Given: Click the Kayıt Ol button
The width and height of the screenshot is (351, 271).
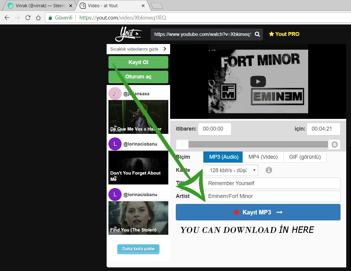Looking at the screenshot, I should point(138,62).
